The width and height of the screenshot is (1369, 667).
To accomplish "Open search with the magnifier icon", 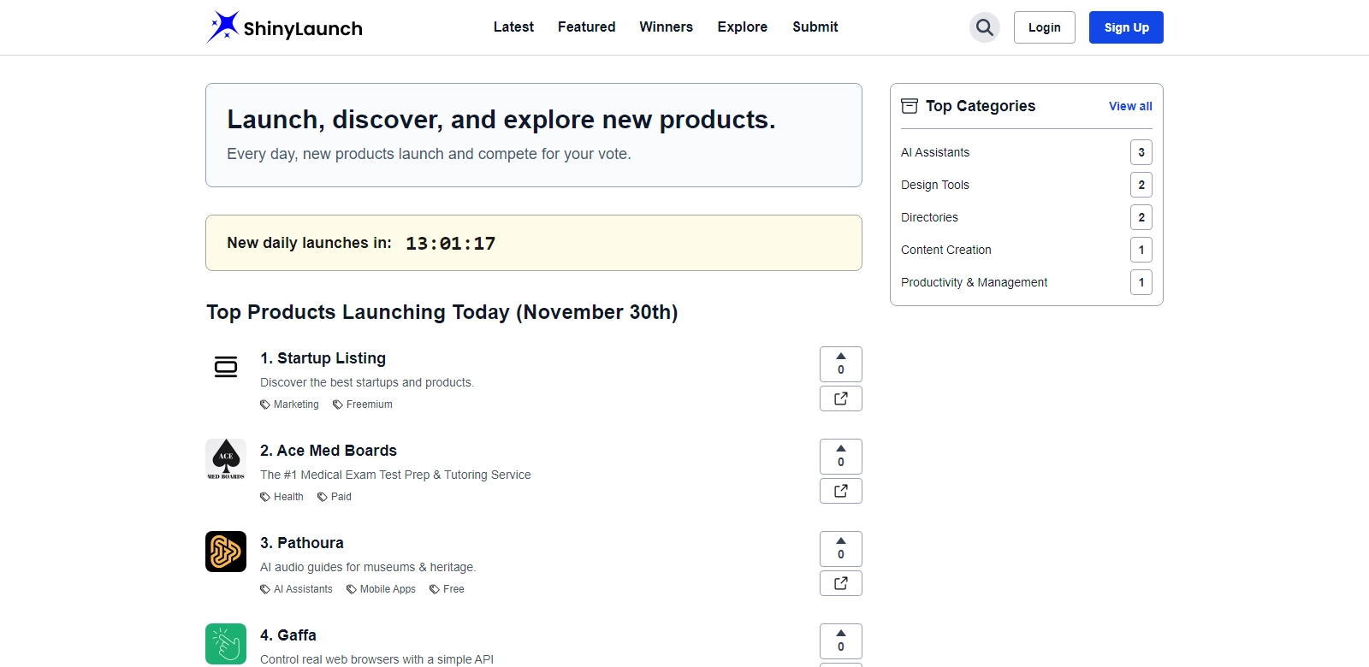I will pyautogui.click(x=985, y=27).
